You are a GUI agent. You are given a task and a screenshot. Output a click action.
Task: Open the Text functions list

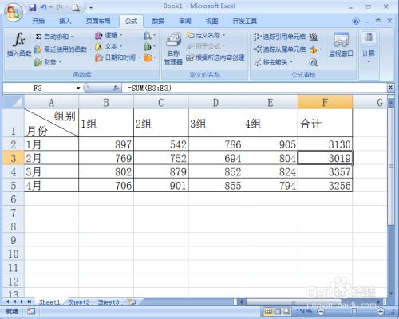(109, 47)
